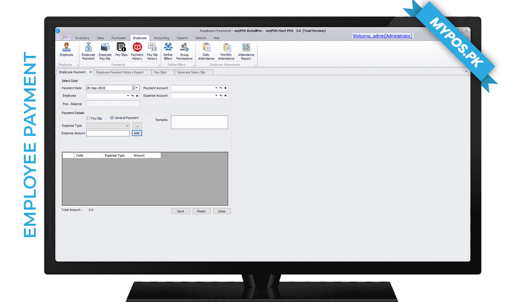The height and width of the screenshot is (302, 505).
Task: Click the Expense Amount input field
Action: [108, 133]
